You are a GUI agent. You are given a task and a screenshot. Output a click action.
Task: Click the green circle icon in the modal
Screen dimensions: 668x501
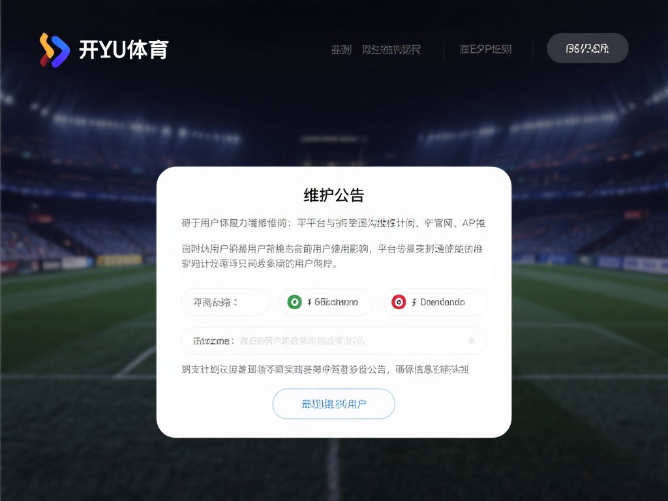tap(294, 302)
